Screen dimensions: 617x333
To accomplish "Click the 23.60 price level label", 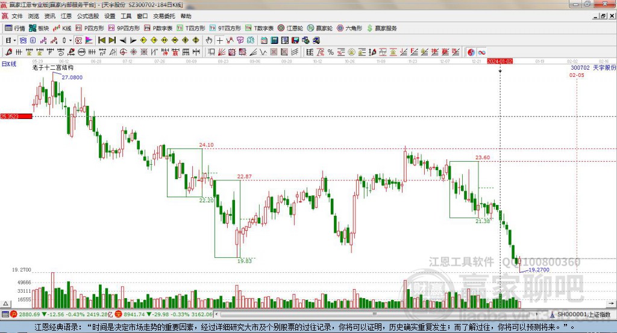I will pos(483,157).
